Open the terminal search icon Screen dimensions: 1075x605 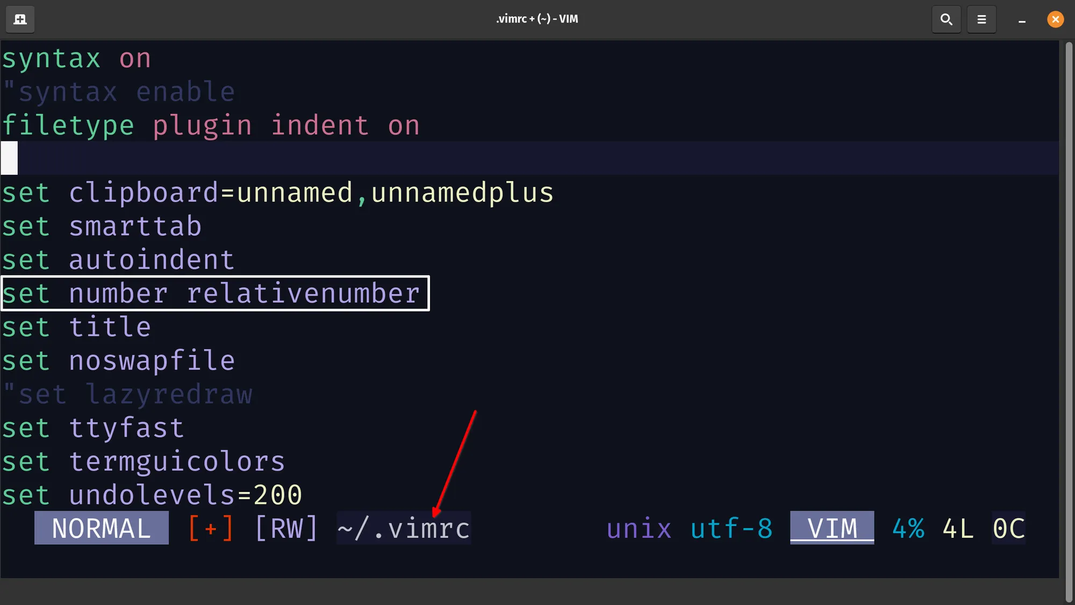[946, 19]
